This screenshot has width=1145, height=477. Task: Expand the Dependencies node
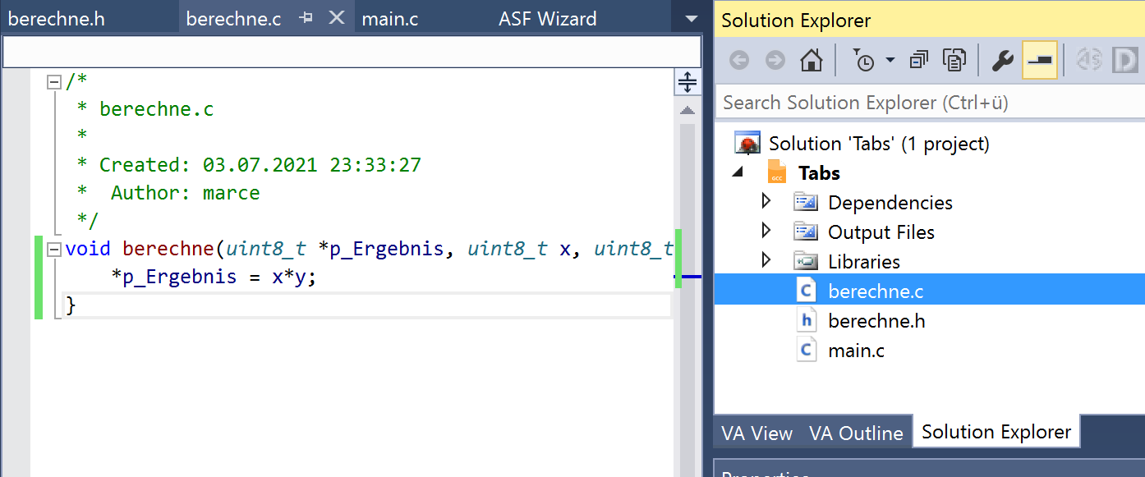(766, 202)
